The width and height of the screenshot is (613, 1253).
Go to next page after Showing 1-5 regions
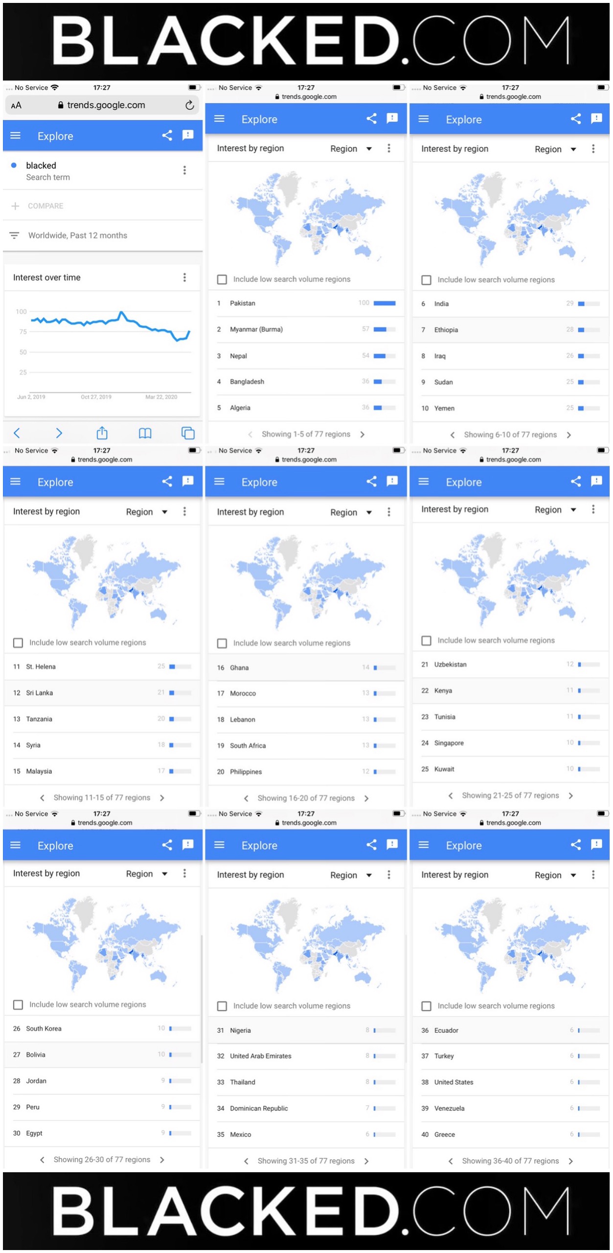tap(363, 435)
